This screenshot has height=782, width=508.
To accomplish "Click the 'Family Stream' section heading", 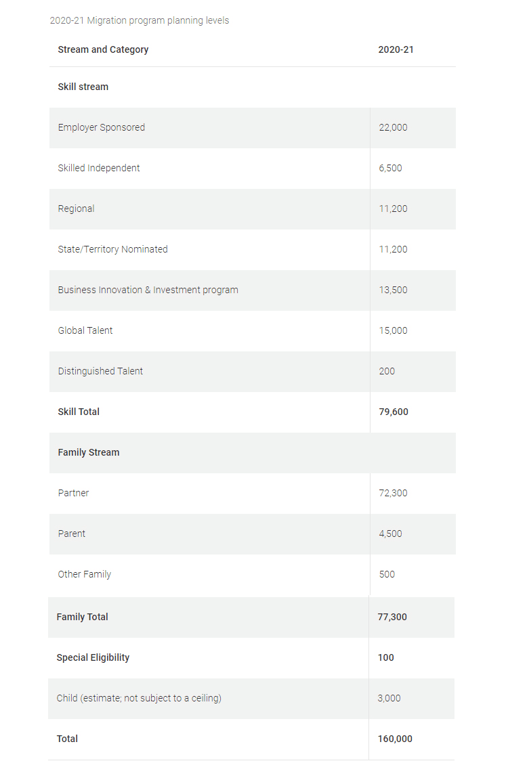I will click(89, 452).
